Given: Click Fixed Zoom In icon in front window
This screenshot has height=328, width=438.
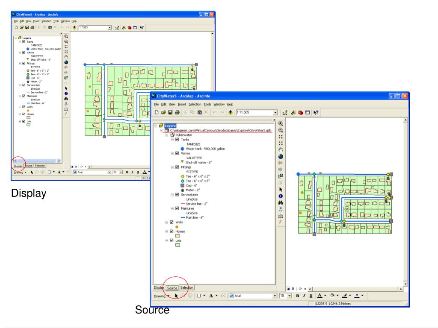Looking at the screenshot, I should coord(281,137).
